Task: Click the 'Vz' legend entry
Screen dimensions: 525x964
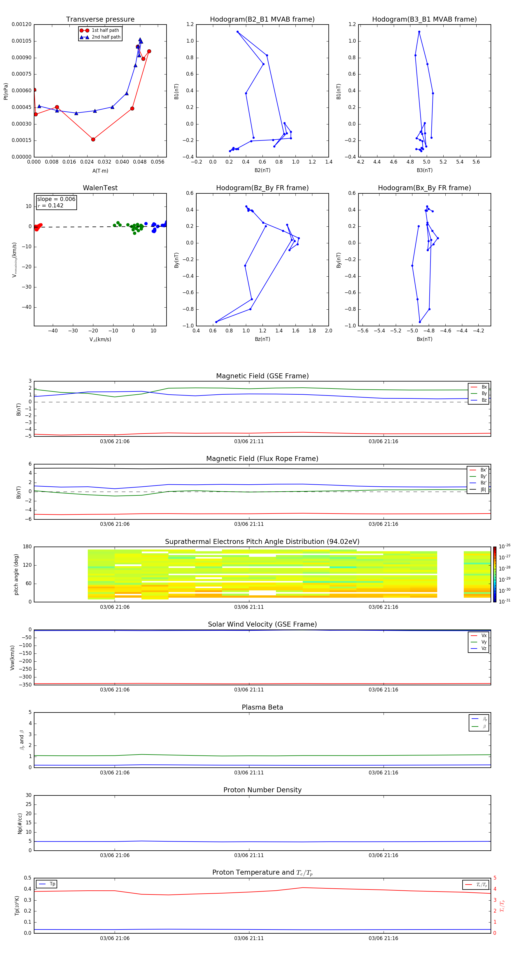Action: (x=479, y=649)
